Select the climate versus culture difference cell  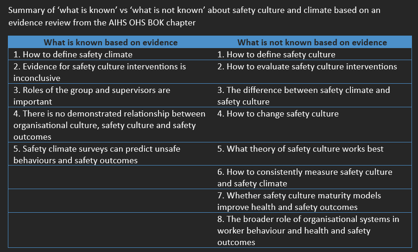tap(304, 96)
